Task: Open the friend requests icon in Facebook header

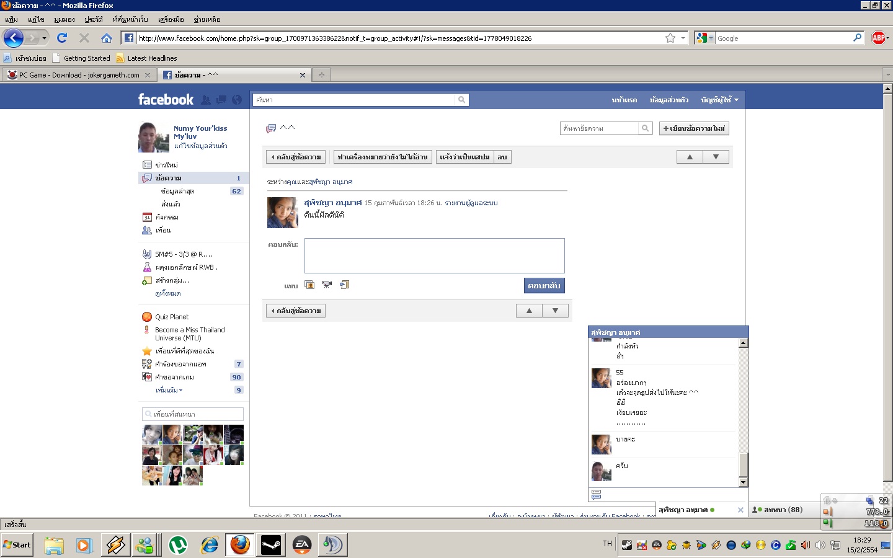Action: pos(206,100)
